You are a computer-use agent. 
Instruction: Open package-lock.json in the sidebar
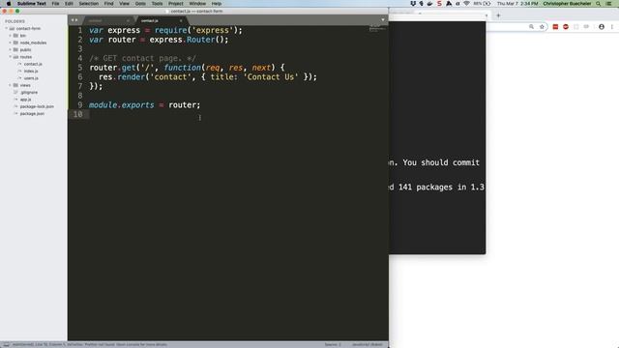pyautogui.click(x=37, y=106)
